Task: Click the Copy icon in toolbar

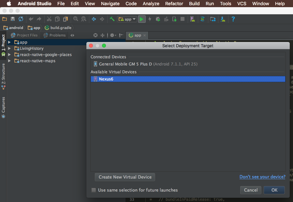Action: [x=57, y=19]
